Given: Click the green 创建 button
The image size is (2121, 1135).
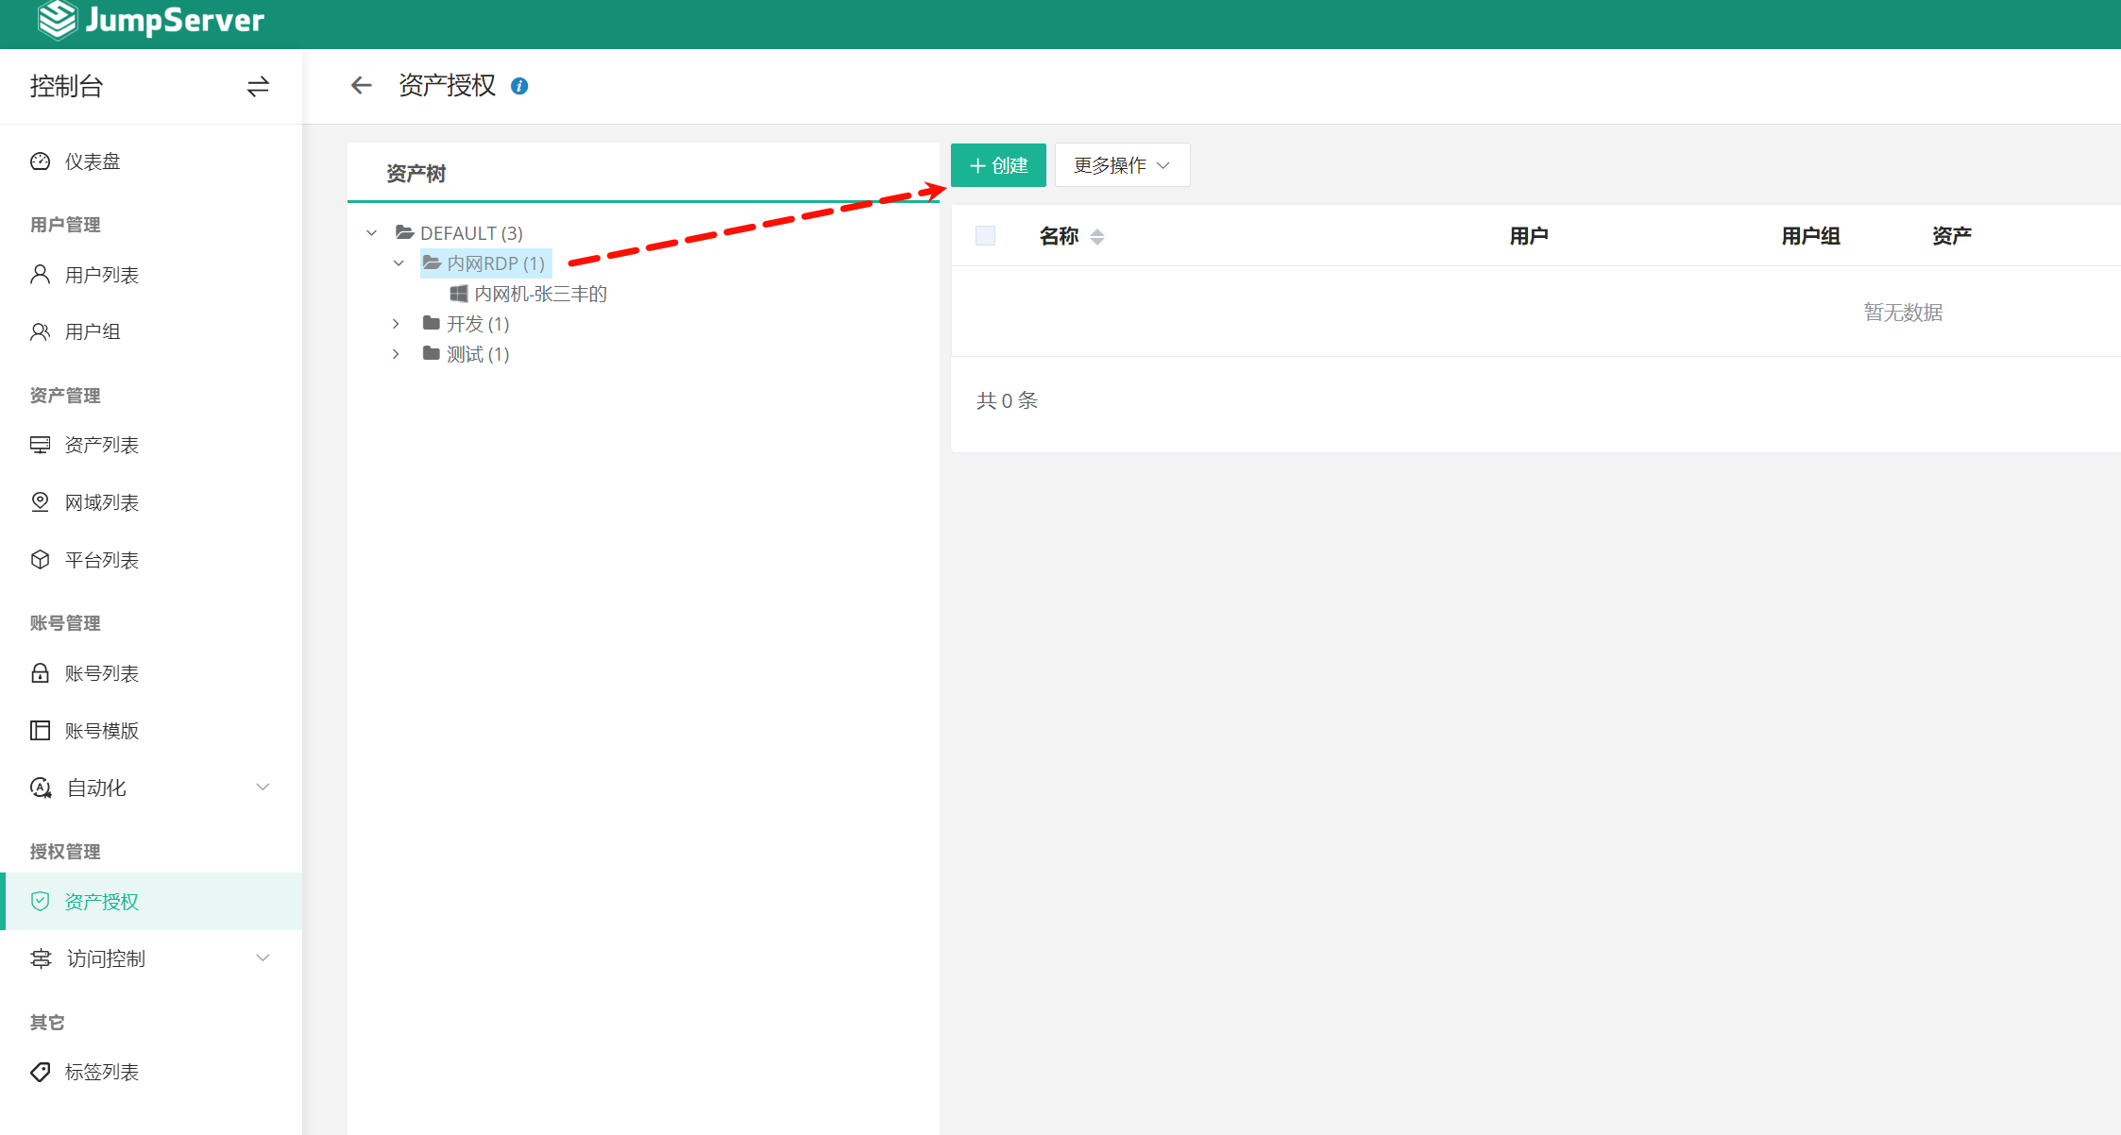Looking at the screenshot, I should 998,165.
